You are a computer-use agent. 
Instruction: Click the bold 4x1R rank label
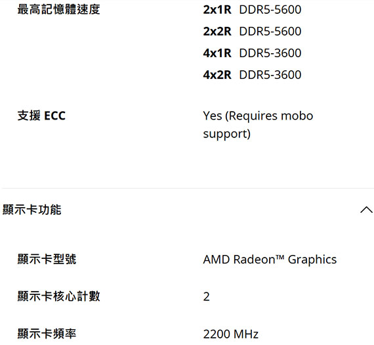(217, 53)
